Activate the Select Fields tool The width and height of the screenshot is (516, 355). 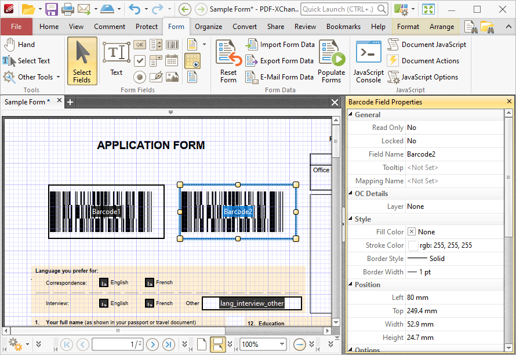pyautogui.click(x=82, y=61)
